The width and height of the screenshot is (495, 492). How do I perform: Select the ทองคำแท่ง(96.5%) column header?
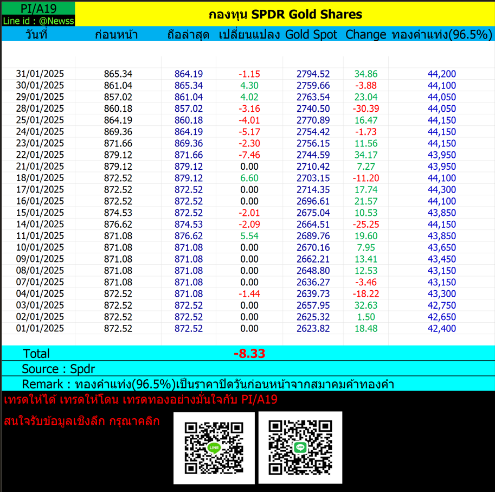point(442,34)
